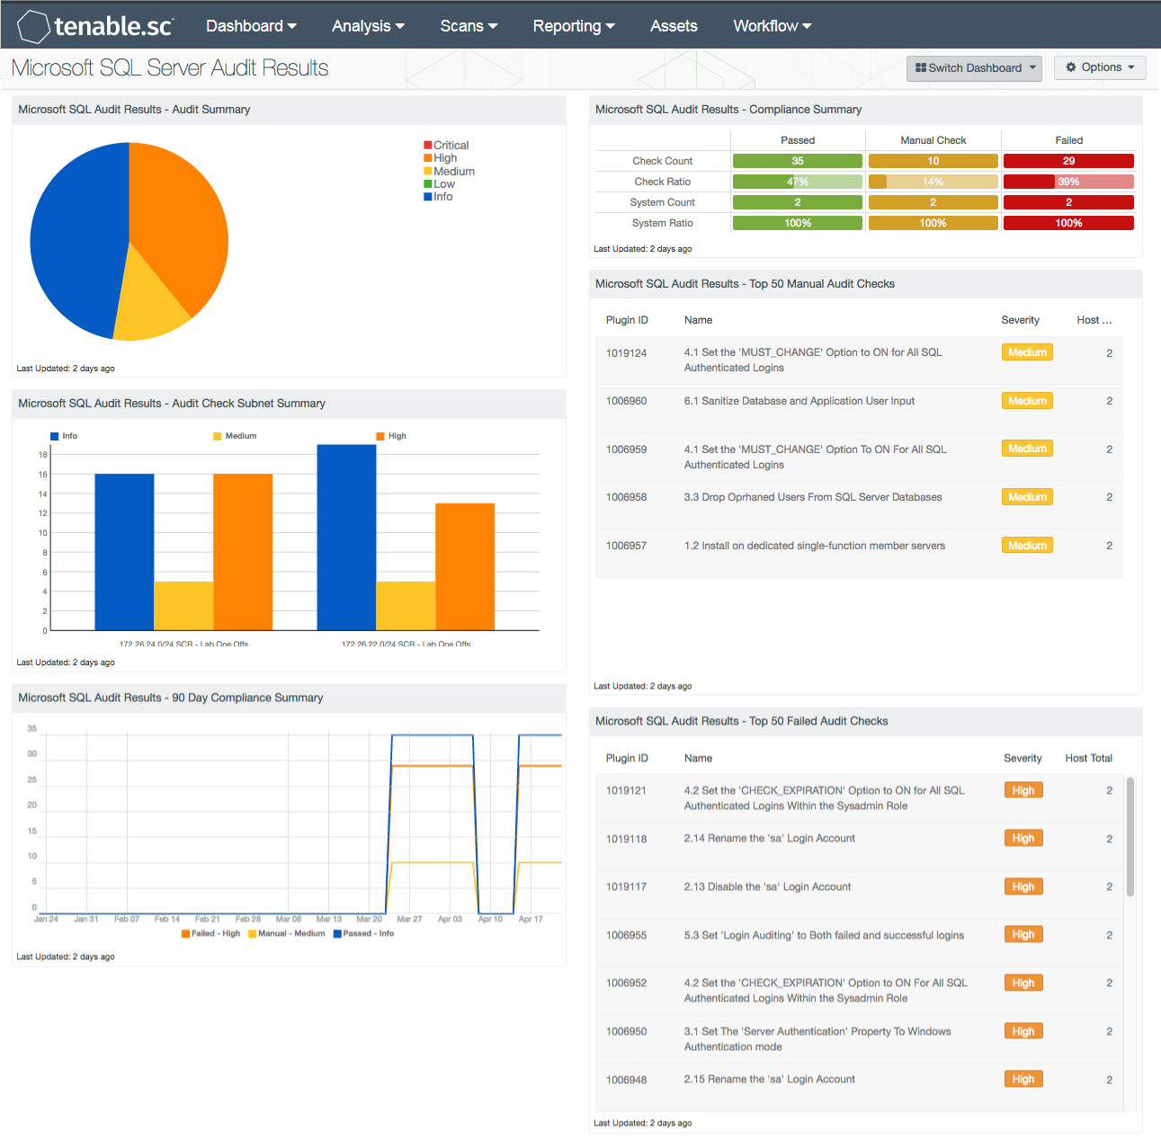Select row 3.1 Set Server Authentication Property

pyautogui.click(x=859, y=1039)
